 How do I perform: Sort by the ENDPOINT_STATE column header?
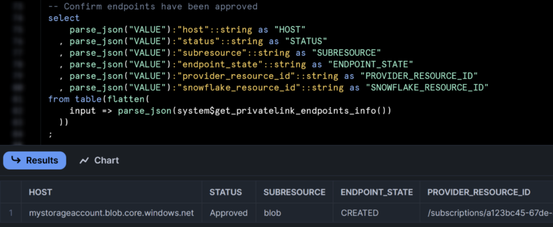pos(376,192)
